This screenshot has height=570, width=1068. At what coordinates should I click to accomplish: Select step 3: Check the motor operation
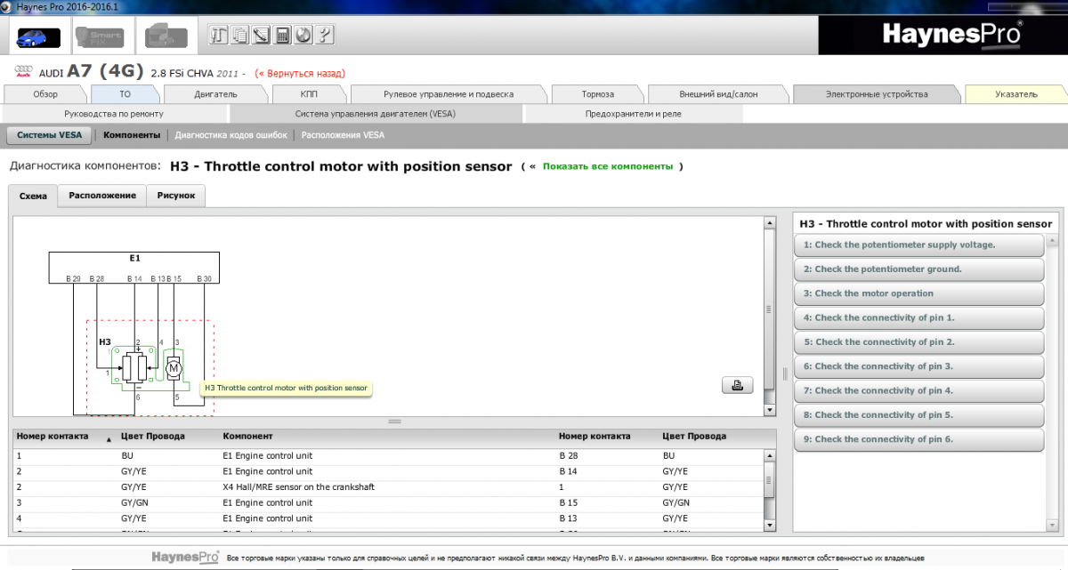point(918,293)
